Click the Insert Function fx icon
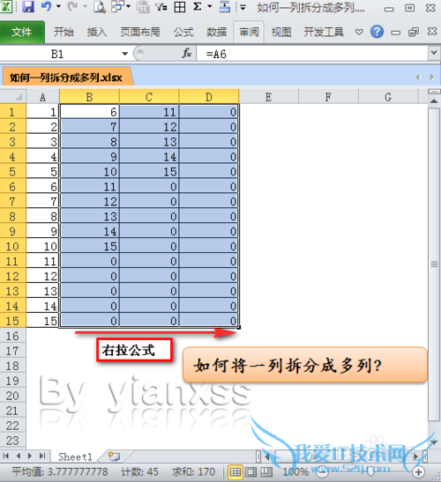The height and width of the screenshot is (482, 441). click(187, 54)
